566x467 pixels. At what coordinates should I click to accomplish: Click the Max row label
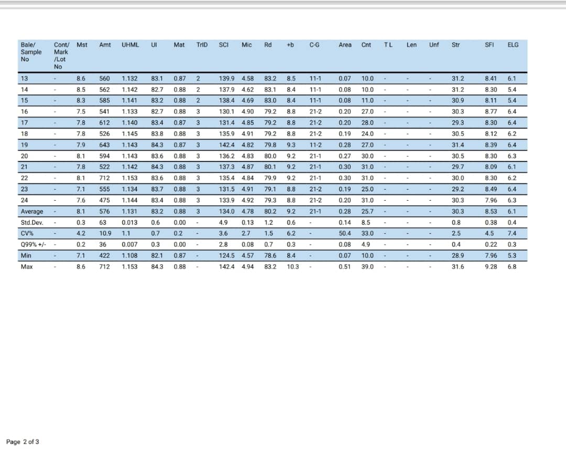[x=27, y=266]
